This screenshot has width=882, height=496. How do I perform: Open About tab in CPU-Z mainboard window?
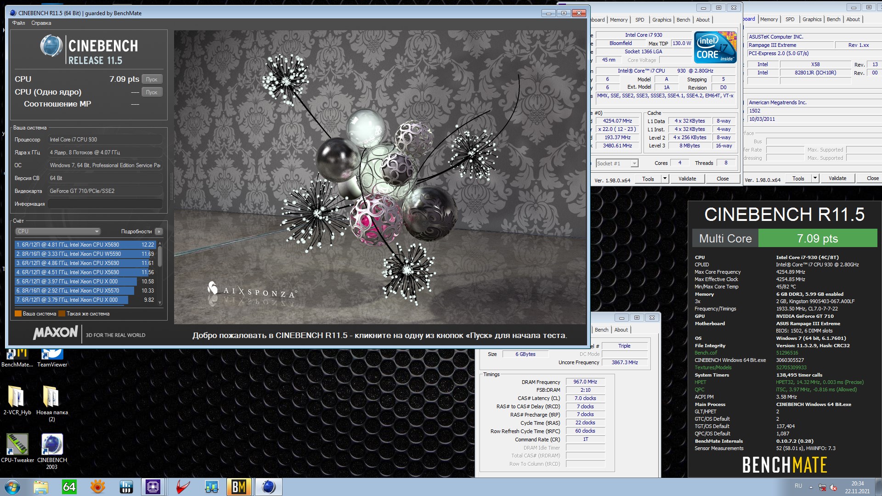853,19
